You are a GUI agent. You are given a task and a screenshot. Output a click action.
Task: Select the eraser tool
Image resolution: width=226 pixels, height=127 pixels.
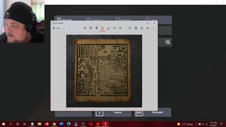point(108,28)
